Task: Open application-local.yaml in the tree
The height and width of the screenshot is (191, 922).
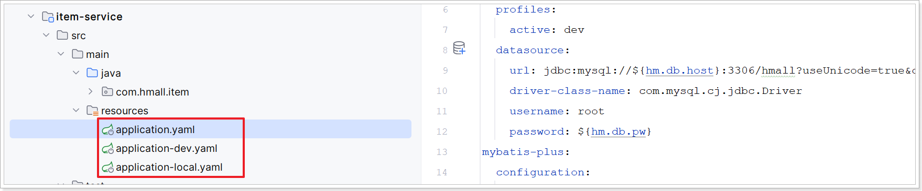Action: [169, 168]
